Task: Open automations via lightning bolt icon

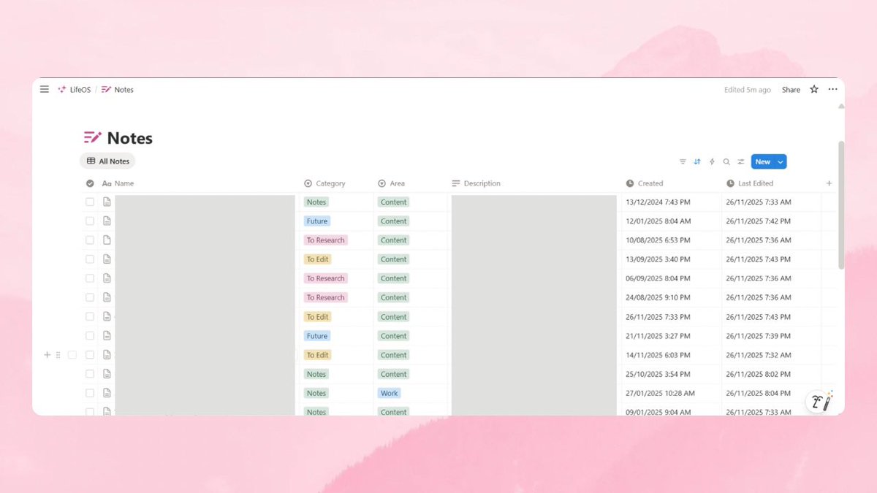Action: (712, 161)
